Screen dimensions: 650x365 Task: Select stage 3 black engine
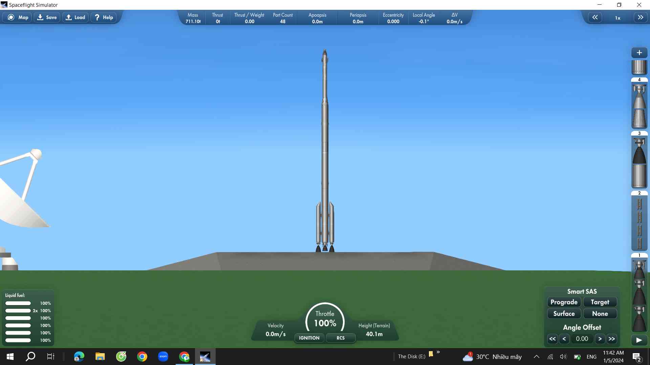coord(639,150)
